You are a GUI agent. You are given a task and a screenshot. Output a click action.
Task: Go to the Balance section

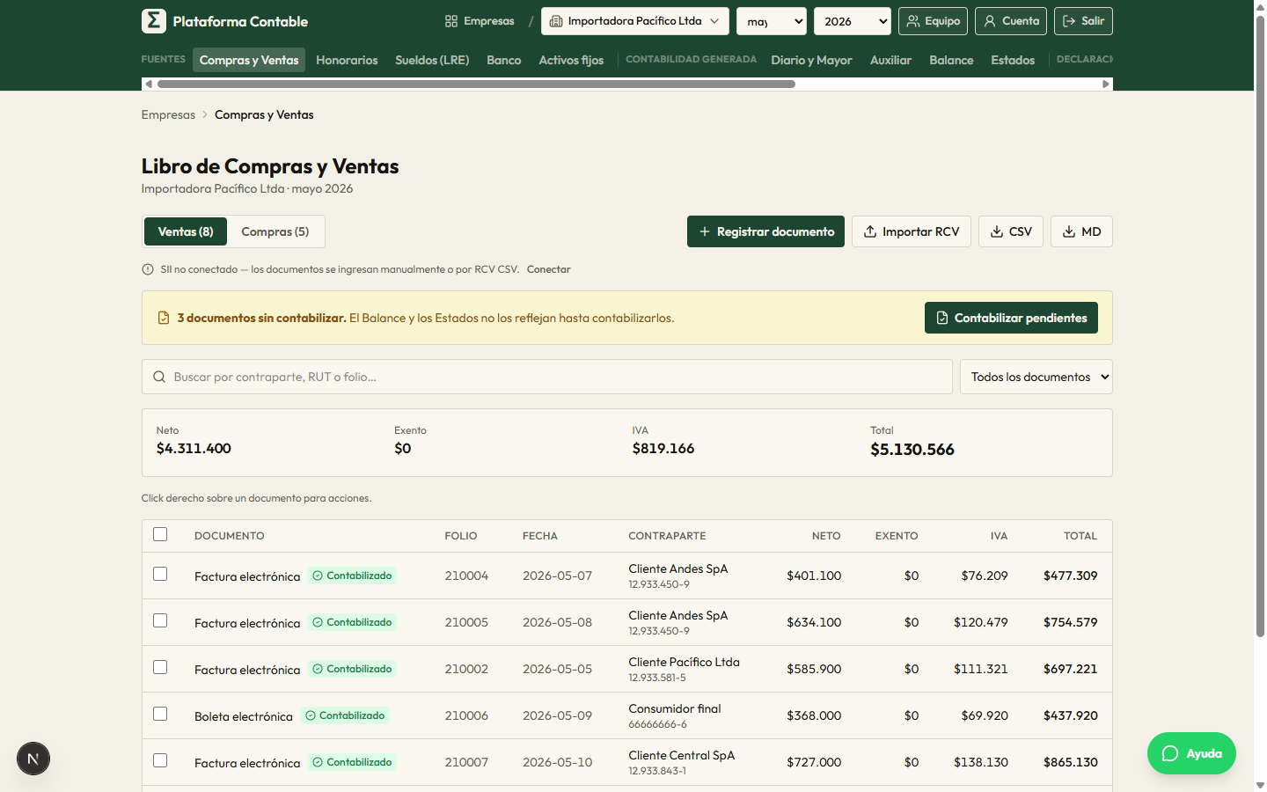coord(951,60)
